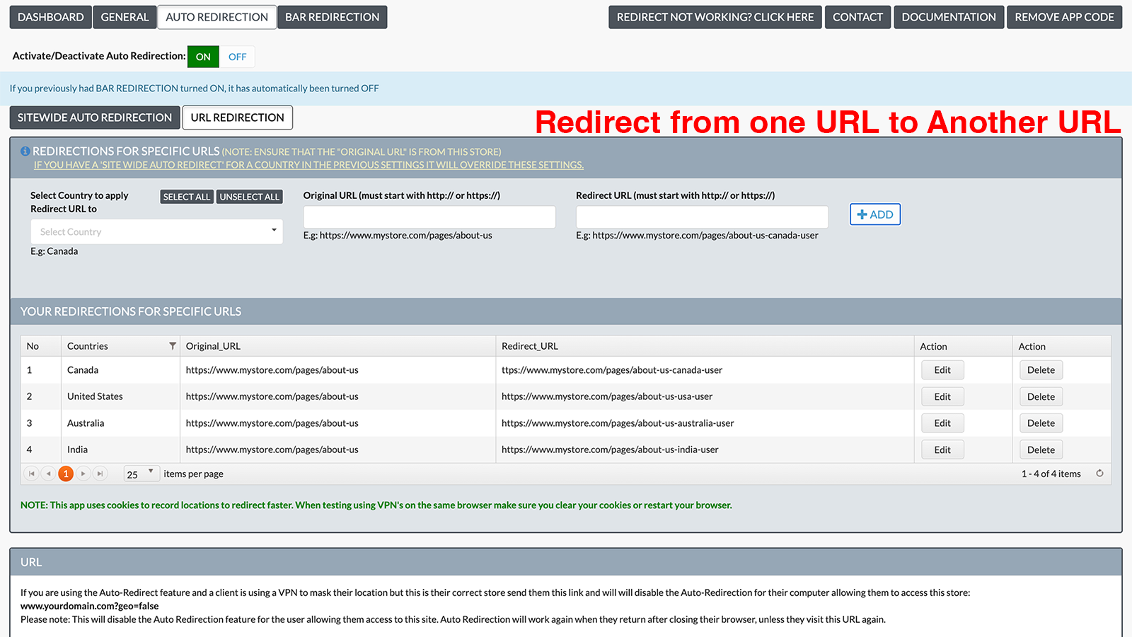Edit the United States redirection

tap(942, 396)
